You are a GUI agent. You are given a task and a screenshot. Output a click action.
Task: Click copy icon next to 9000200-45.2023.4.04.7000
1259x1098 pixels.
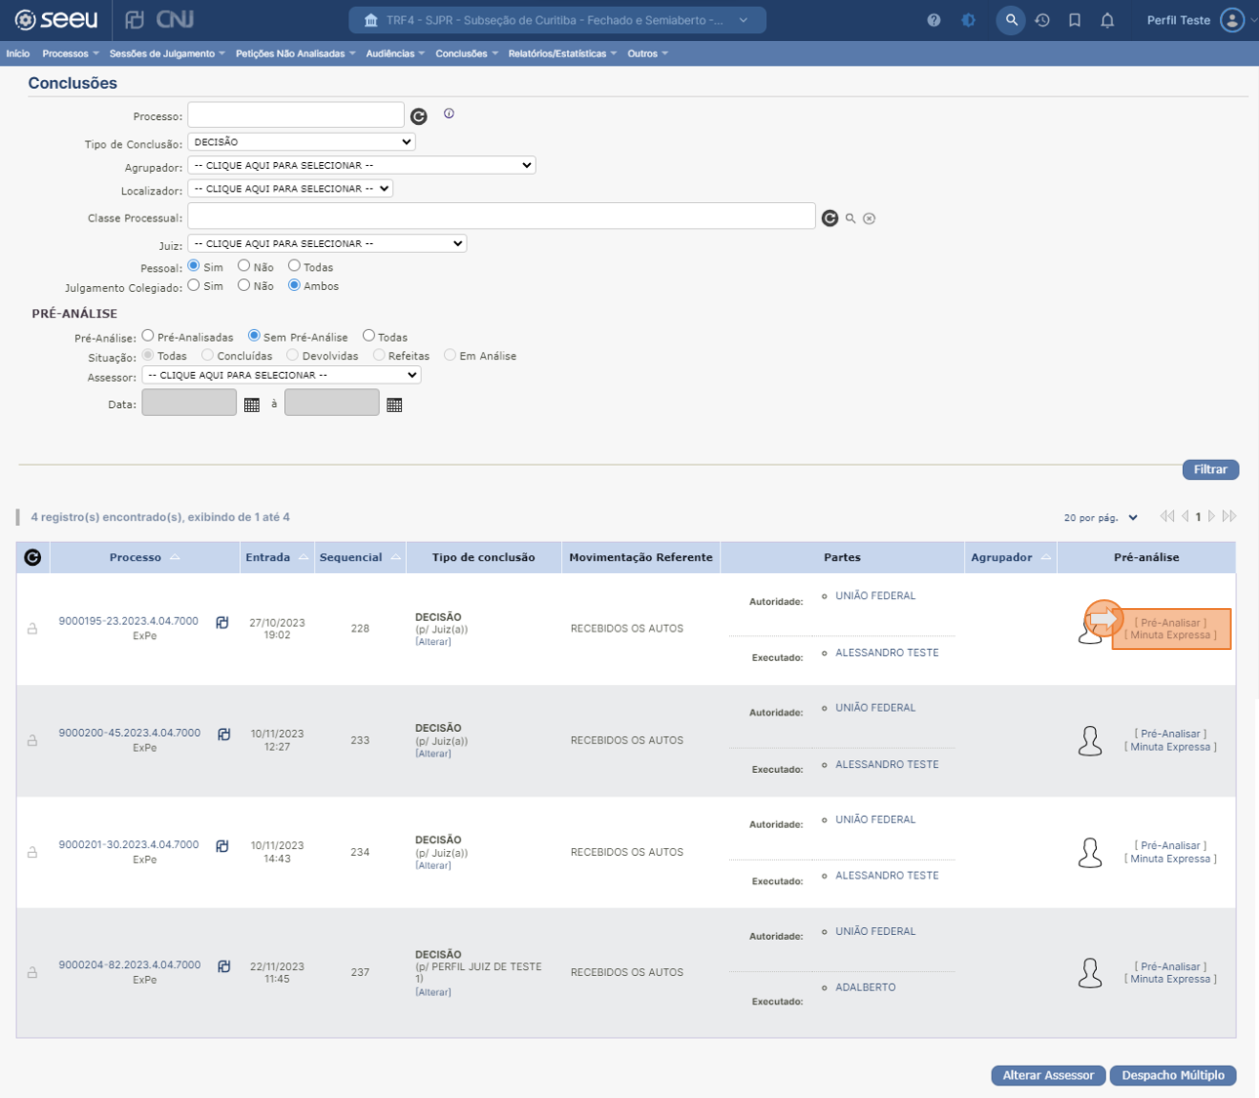tap(223, 734)
